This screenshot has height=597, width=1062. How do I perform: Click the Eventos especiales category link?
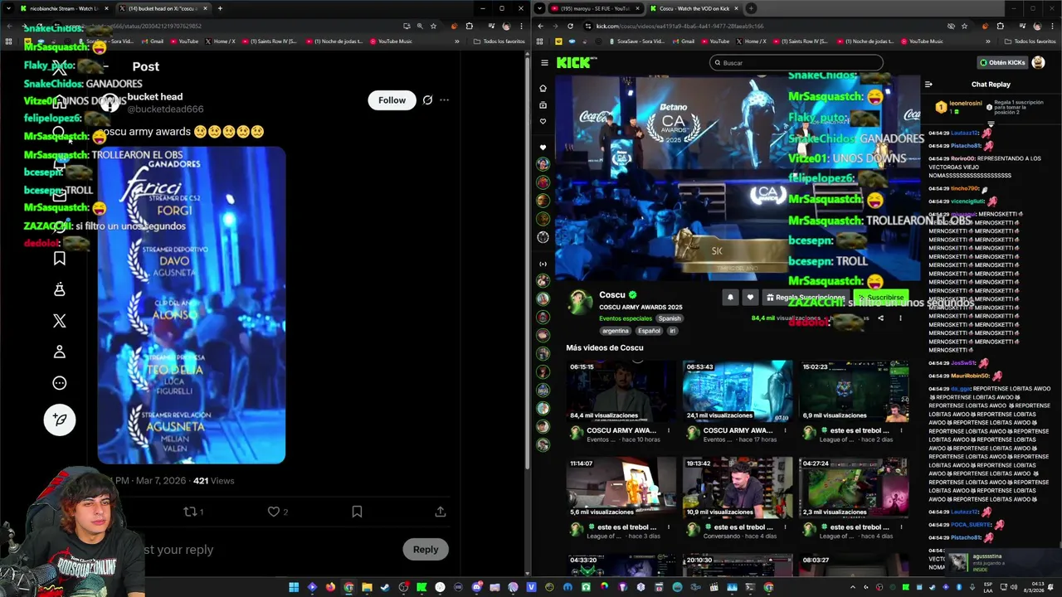pos(626,318)
